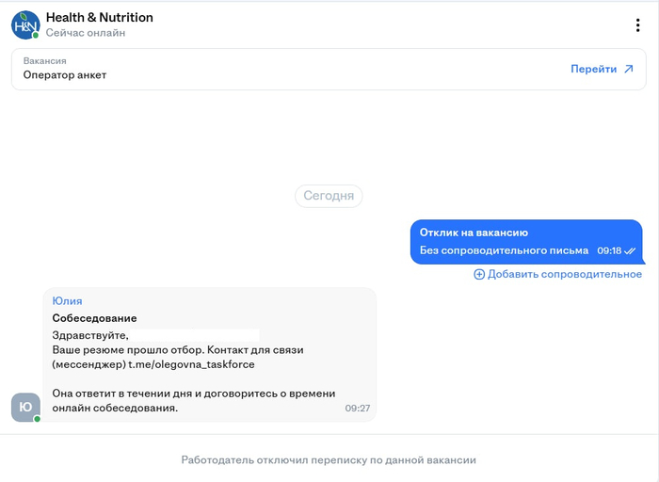Click the plus circle icon for cover letter
Viewport: 659px width, 482px height.
pyautogui.click(x=478, y=274)
